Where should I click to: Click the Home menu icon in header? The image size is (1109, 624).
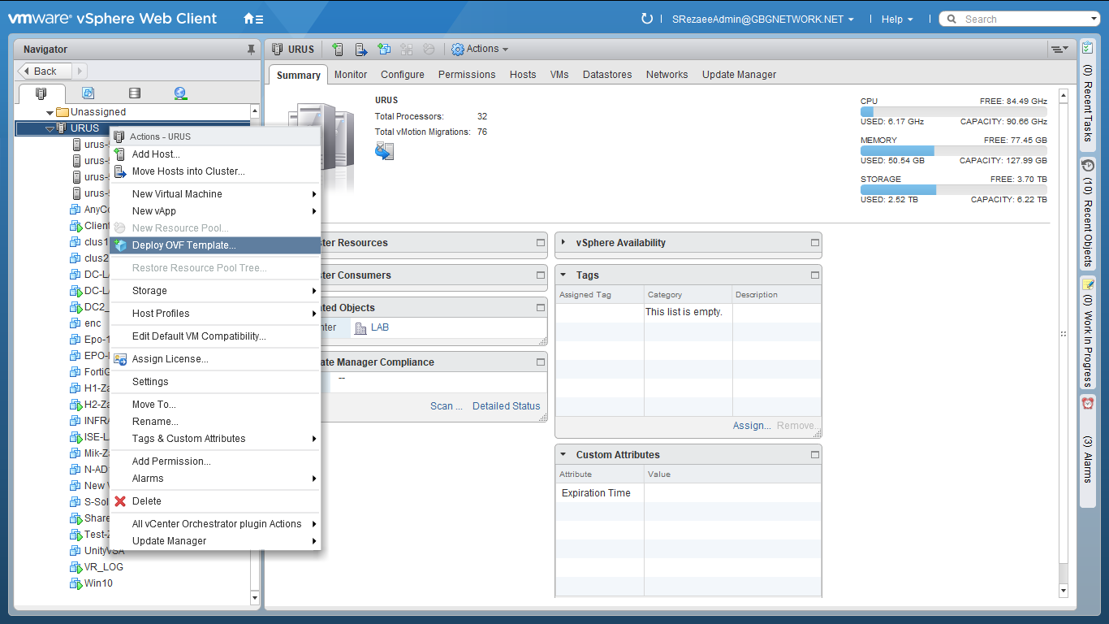252,19
